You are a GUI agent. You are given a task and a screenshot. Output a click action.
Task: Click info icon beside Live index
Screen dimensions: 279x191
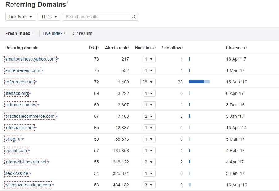click(64, 33)
